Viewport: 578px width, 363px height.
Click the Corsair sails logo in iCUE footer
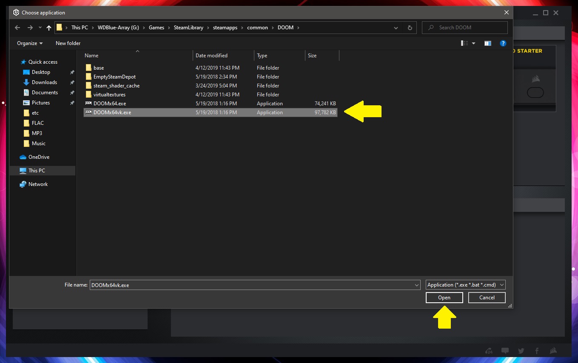pyautogui.click(x=553, y=351)
